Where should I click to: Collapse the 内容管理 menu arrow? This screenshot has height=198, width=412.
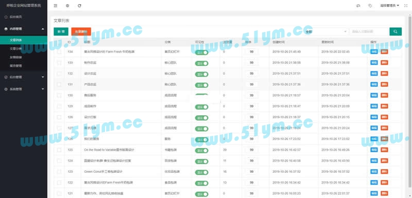point(43,29)
